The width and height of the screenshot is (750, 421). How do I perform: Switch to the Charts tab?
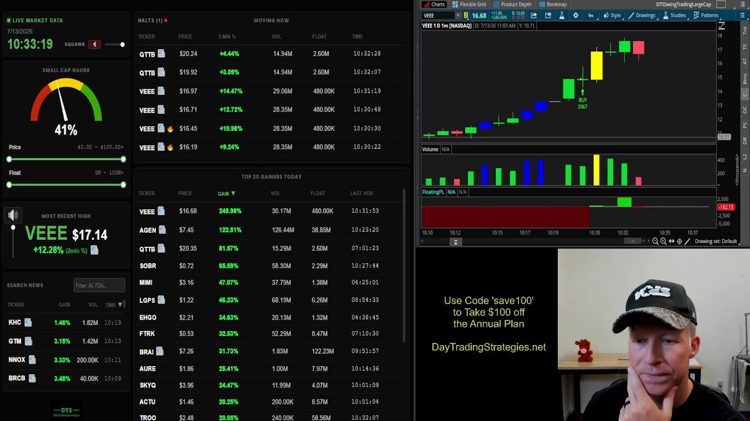click(434, 4)
